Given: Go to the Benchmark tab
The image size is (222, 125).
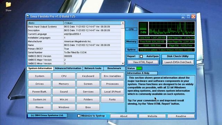Looking at the screenshot, I should tap(114, 68).
